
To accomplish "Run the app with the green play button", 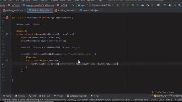I will click(x=118, y=5).
